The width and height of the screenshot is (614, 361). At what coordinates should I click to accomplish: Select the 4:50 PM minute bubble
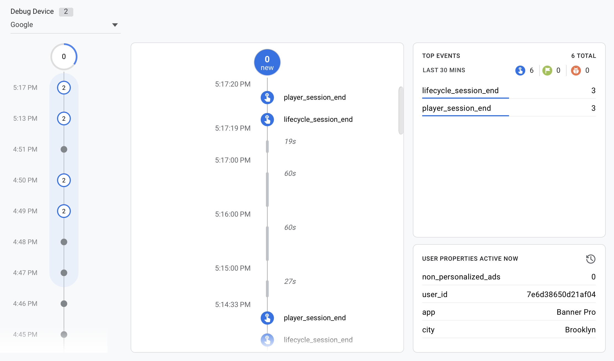click(64, 180)
